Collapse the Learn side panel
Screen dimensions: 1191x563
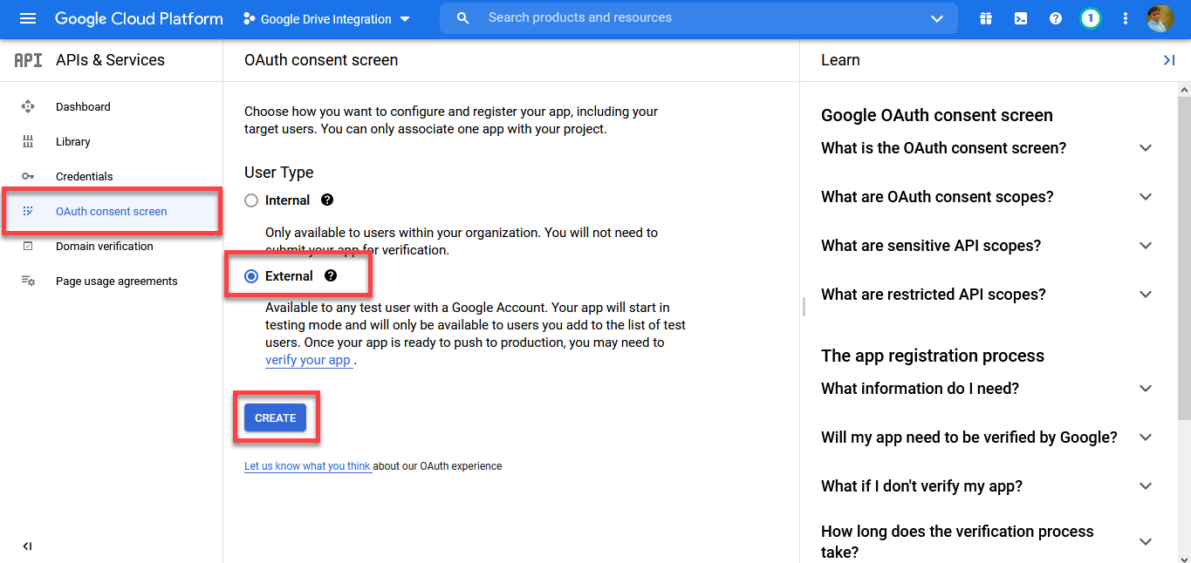pyautogui.click(x=1169, y=60)
